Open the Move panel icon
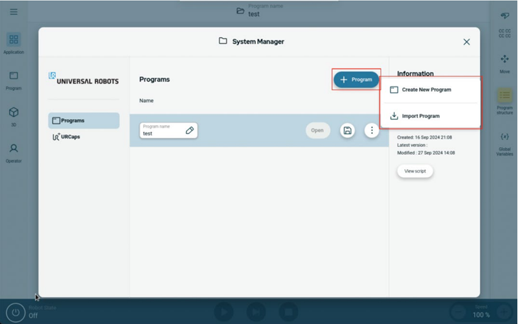This screenshot has width=518, height=324. [x=504, y=62]
